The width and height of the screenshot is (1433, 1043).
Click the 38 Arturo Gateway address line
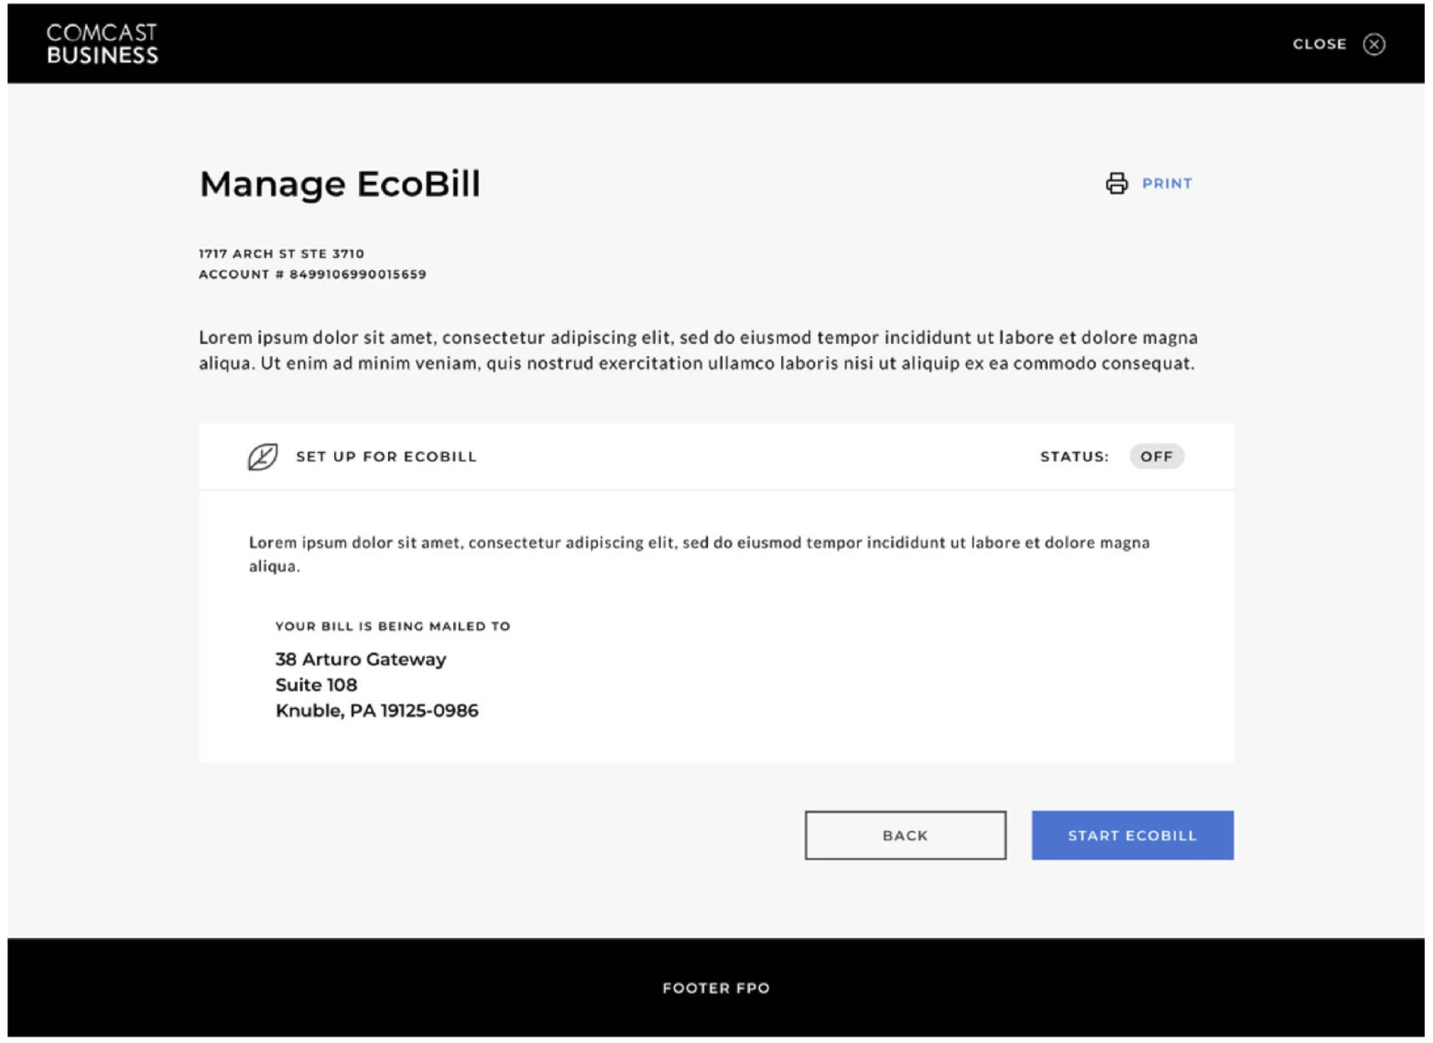(x=361, y=660)
